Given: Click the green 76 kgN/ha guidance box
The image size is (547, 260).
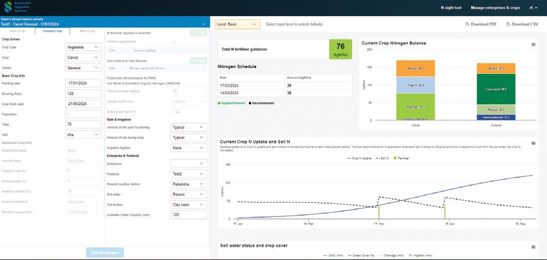Looking at the screenshot, I should pyautogui.click(x=341, y=49).
